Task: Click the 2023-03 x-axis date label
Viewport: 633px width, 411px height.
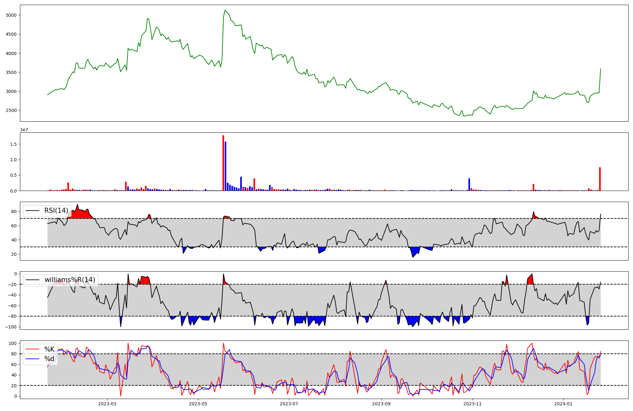Action: click(x=107, y=404)
